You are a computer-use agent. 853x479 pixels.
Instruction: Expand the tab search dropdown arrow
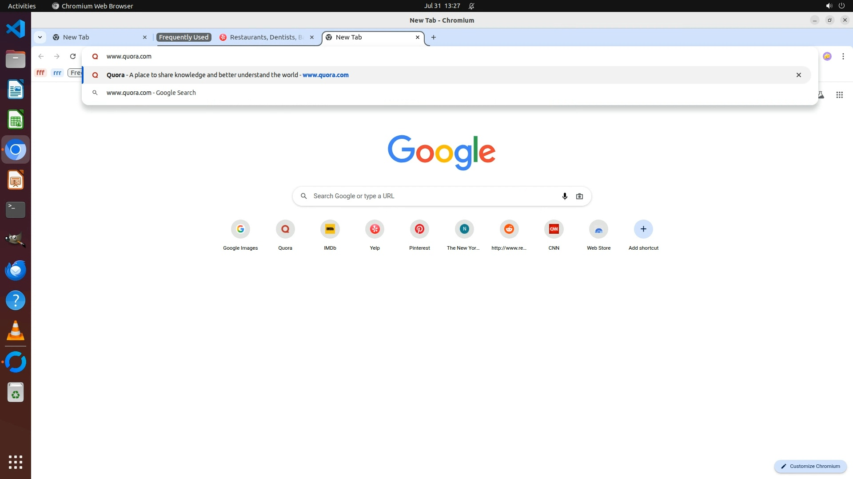point(40,37)
